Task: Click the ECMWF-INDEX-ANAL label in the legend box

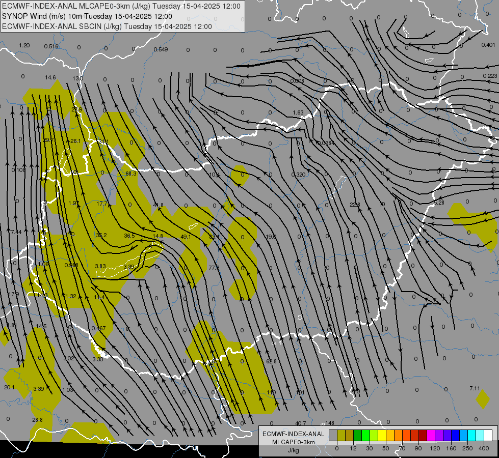Action: click(x=294, y=434)
